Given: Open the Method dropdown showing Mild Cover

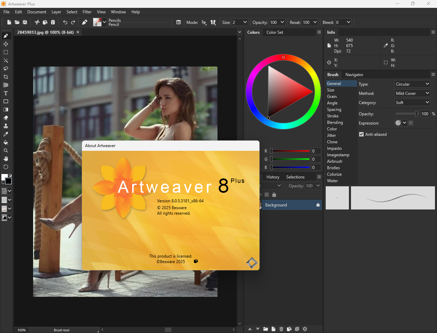Looking at the screenshot, I should 412,93.
